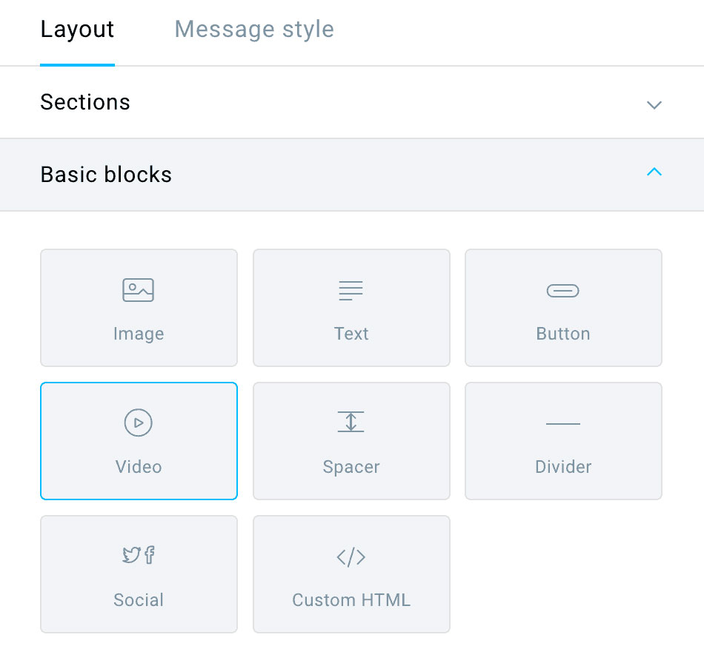Viewport: 704px width, 663px height.
Task: Click the play circle icon for Video
Action: click(x=139, y=423)
